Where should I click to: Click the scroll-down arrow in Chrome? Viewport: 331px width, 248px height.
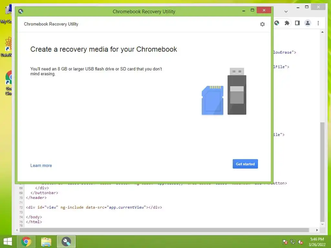[x=322, y=224]
